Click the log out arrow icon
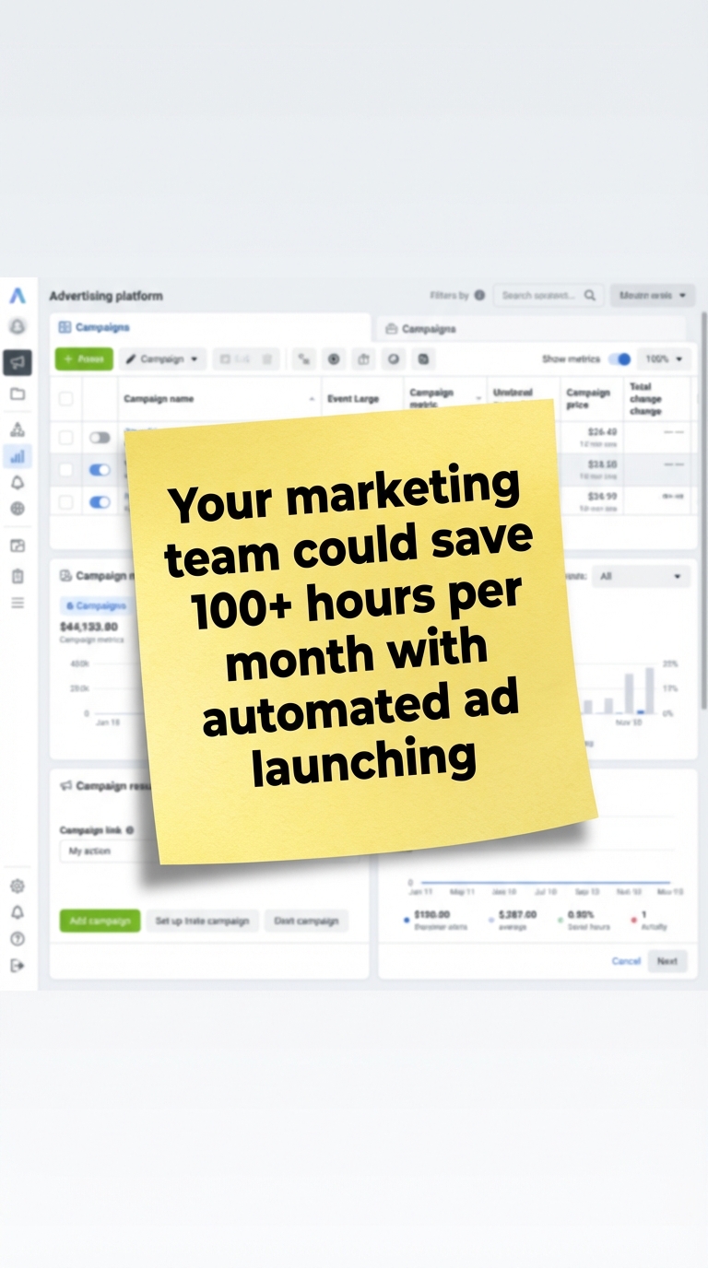 (x=18, y=966)
